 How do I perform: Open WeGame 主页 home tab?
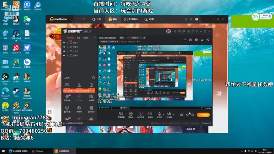(97, 19)
